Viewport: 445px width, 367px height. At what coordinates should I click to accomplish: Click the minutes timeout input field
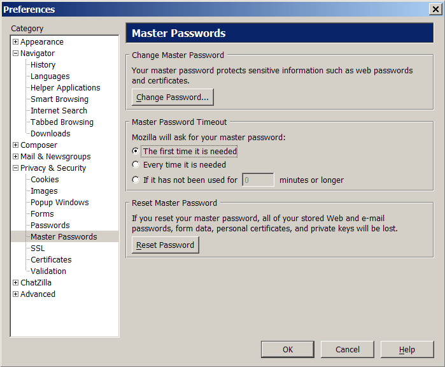(258, 180)
